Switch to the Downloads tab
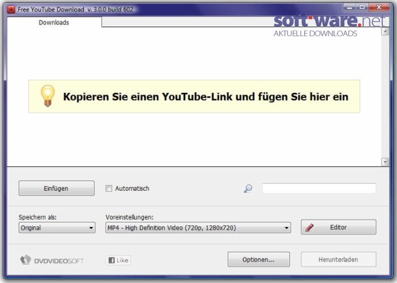Screen dimensions: 397x283 click(x=54, y=23)
